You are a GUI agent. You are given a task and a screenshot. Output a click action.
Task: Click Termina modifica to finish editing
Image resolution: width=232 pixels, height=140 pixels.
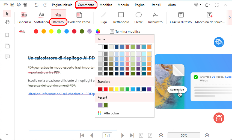[125, 31]
